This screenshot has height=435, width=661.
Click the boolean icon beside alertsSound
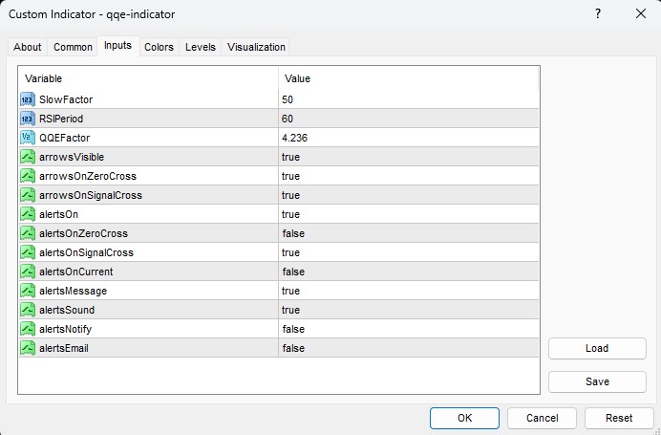28,310
